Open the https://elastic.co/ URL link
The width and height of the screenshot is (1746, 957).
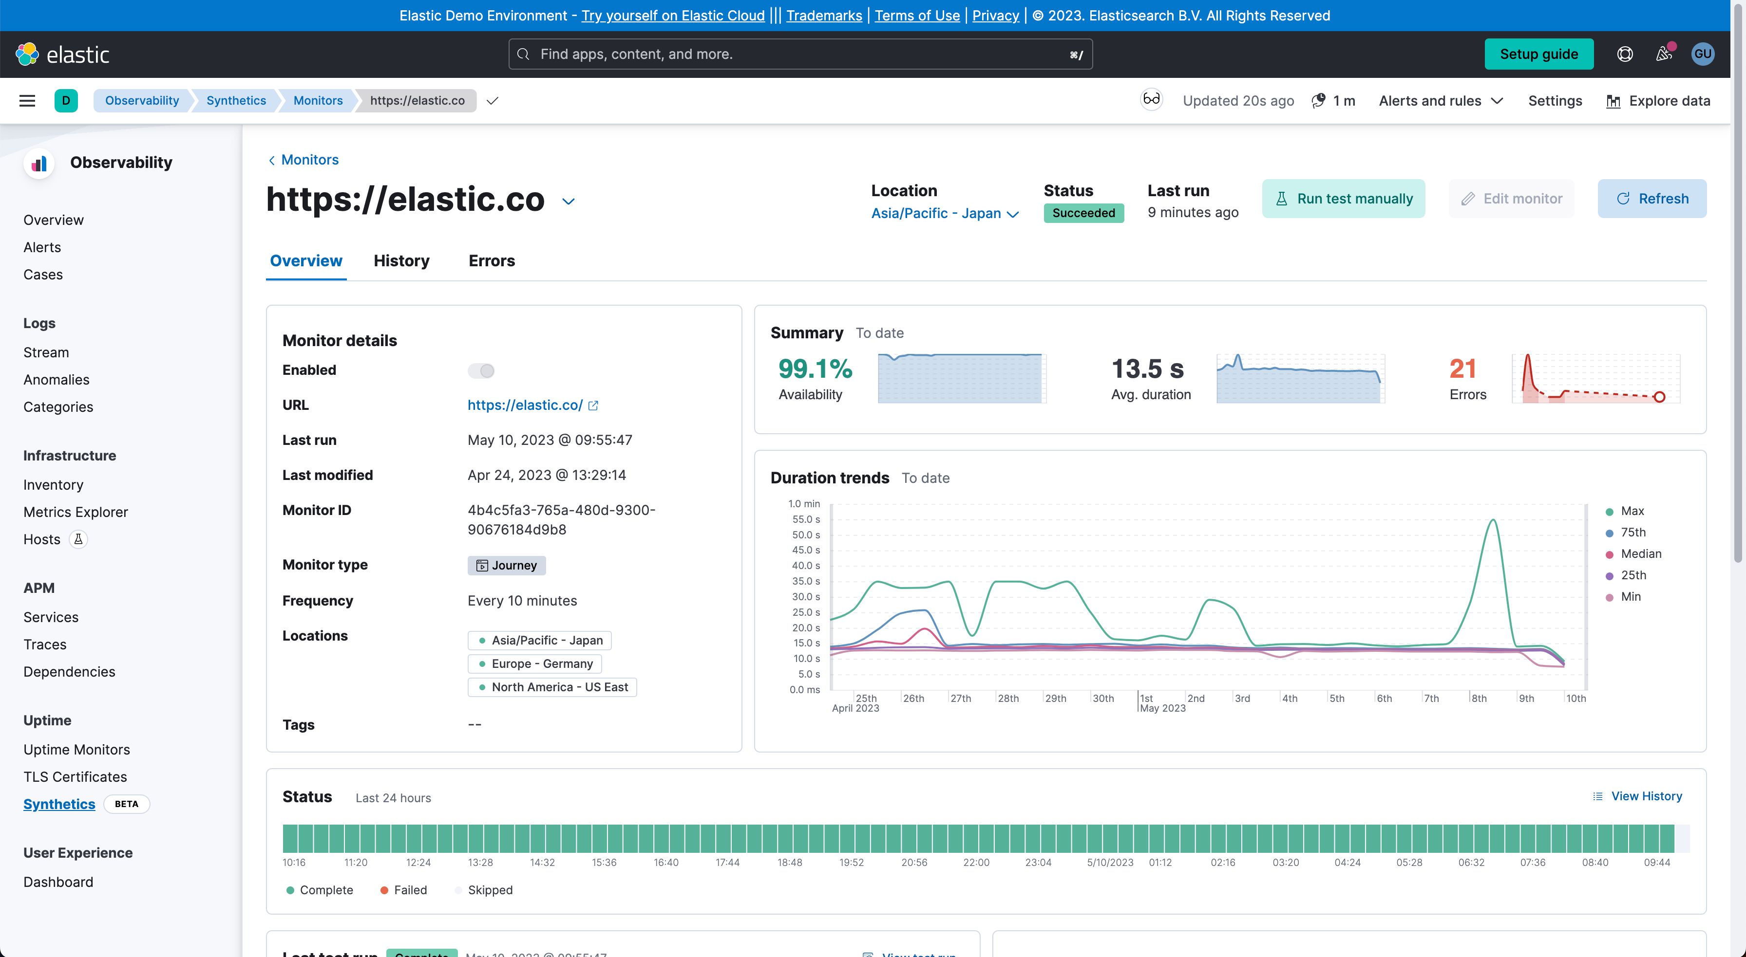click(525, 405)
